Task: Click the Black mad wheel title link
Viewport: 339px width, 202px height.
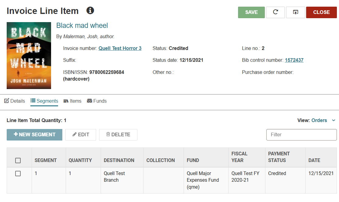Action: (x=82, y=25)
